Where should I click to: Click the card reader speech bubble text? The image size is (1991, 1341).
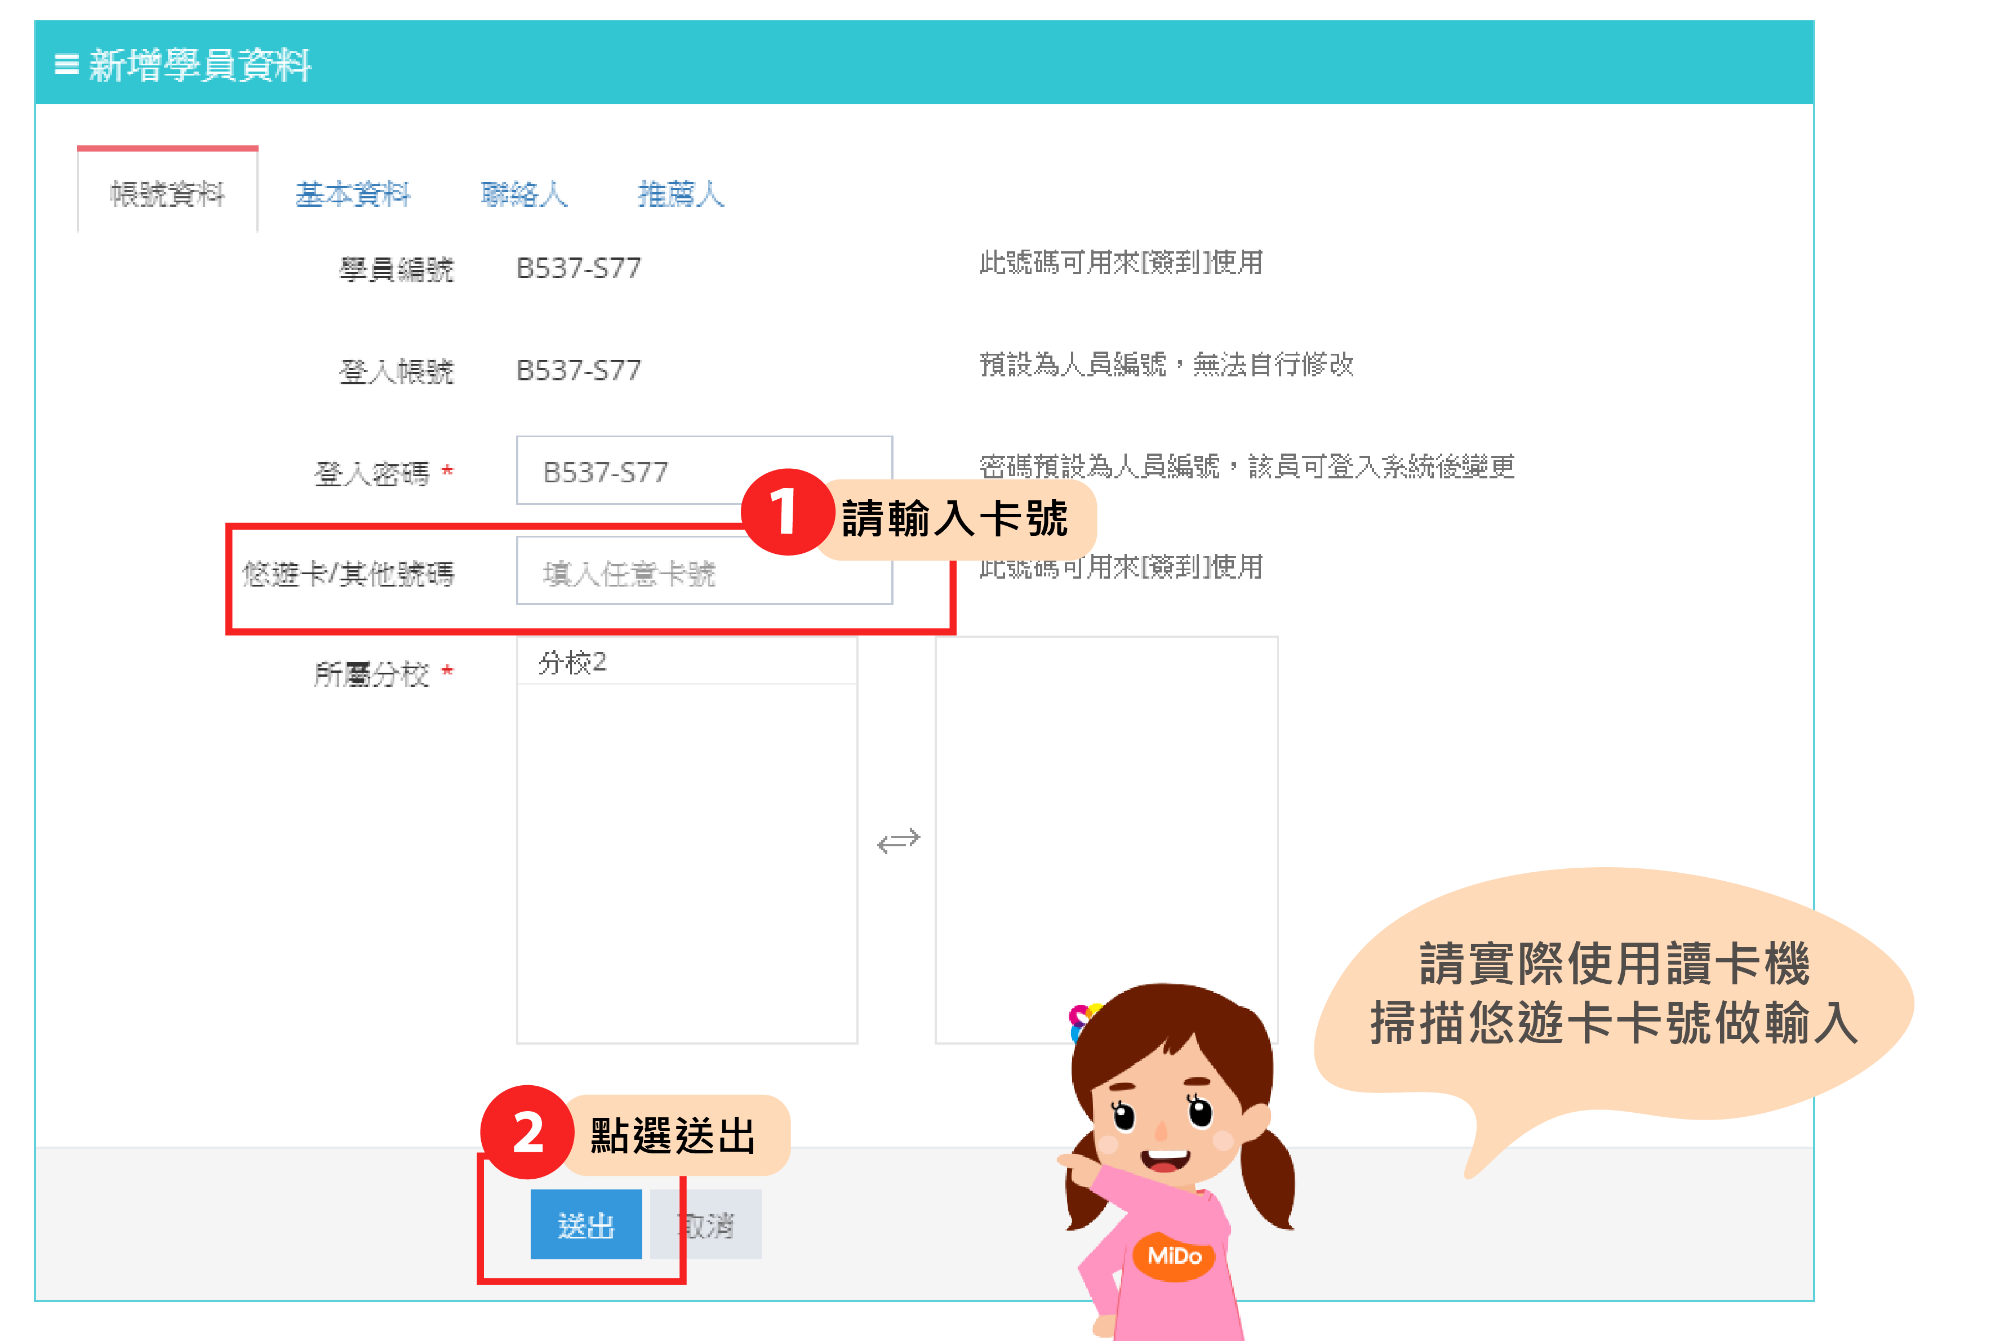point(1613,993)
